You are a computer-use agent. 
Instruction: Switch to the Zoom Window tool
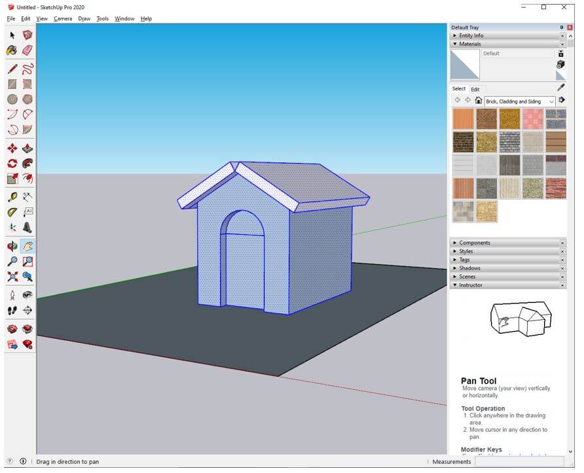tap(27, 262)
